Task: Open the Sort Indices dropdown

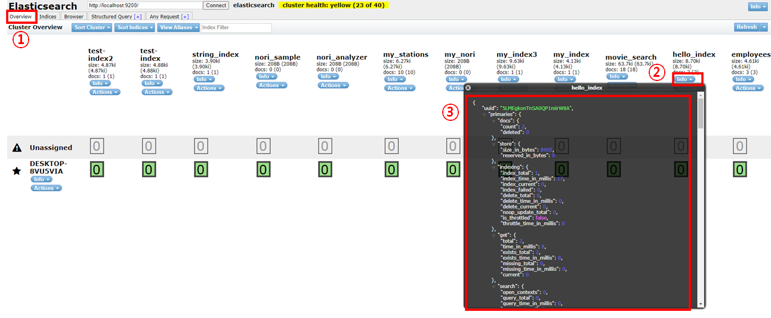Action: [x=135, y=27]
